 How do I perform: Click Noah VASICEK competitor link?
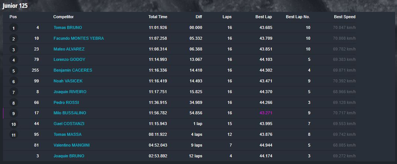click(68, 81)
